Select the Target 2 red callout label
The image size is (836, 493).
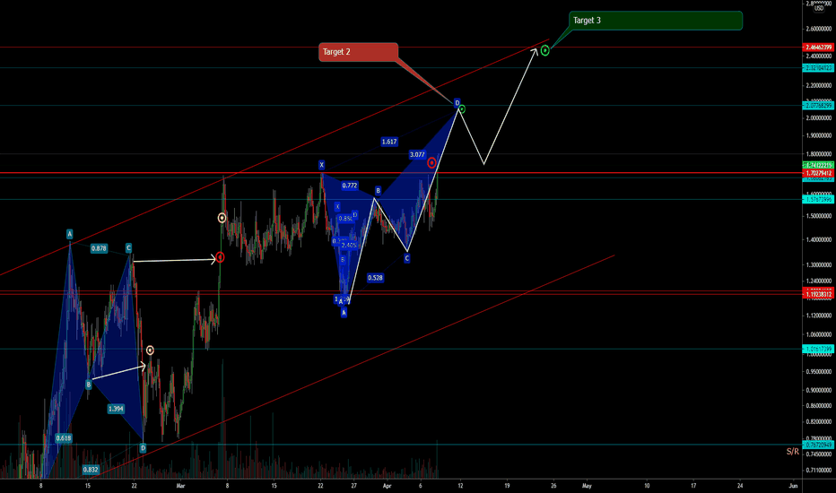(358, 52)
